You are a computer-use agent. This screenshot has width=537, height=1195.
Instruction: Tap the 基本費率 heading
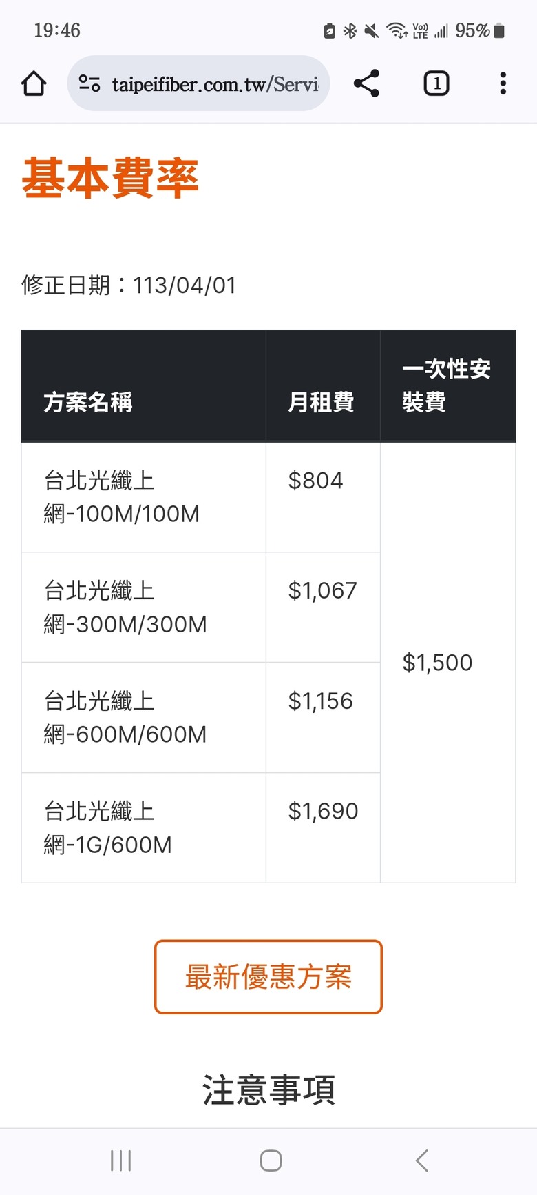[x=110, y=179]
